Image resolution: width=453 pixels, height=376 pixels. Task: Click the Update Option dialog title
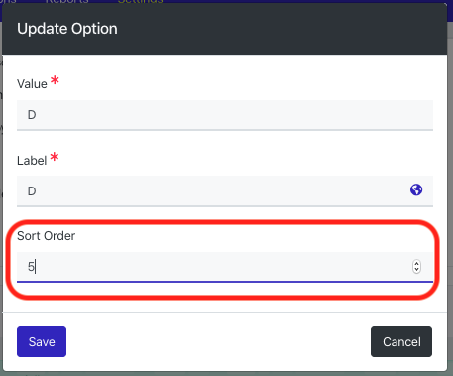click(x=67, y=29)
